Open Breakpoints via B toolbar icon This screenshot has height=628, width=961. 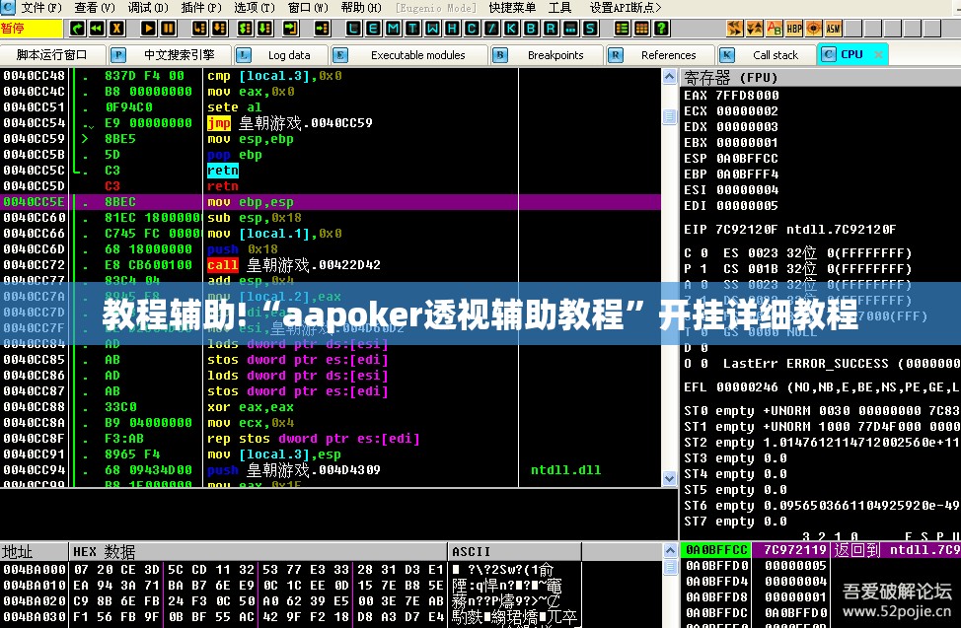(x=531, y=29)
